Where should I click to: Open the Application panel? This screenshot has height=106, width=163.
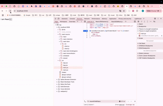pyautogui.click(x=113, y=19)
